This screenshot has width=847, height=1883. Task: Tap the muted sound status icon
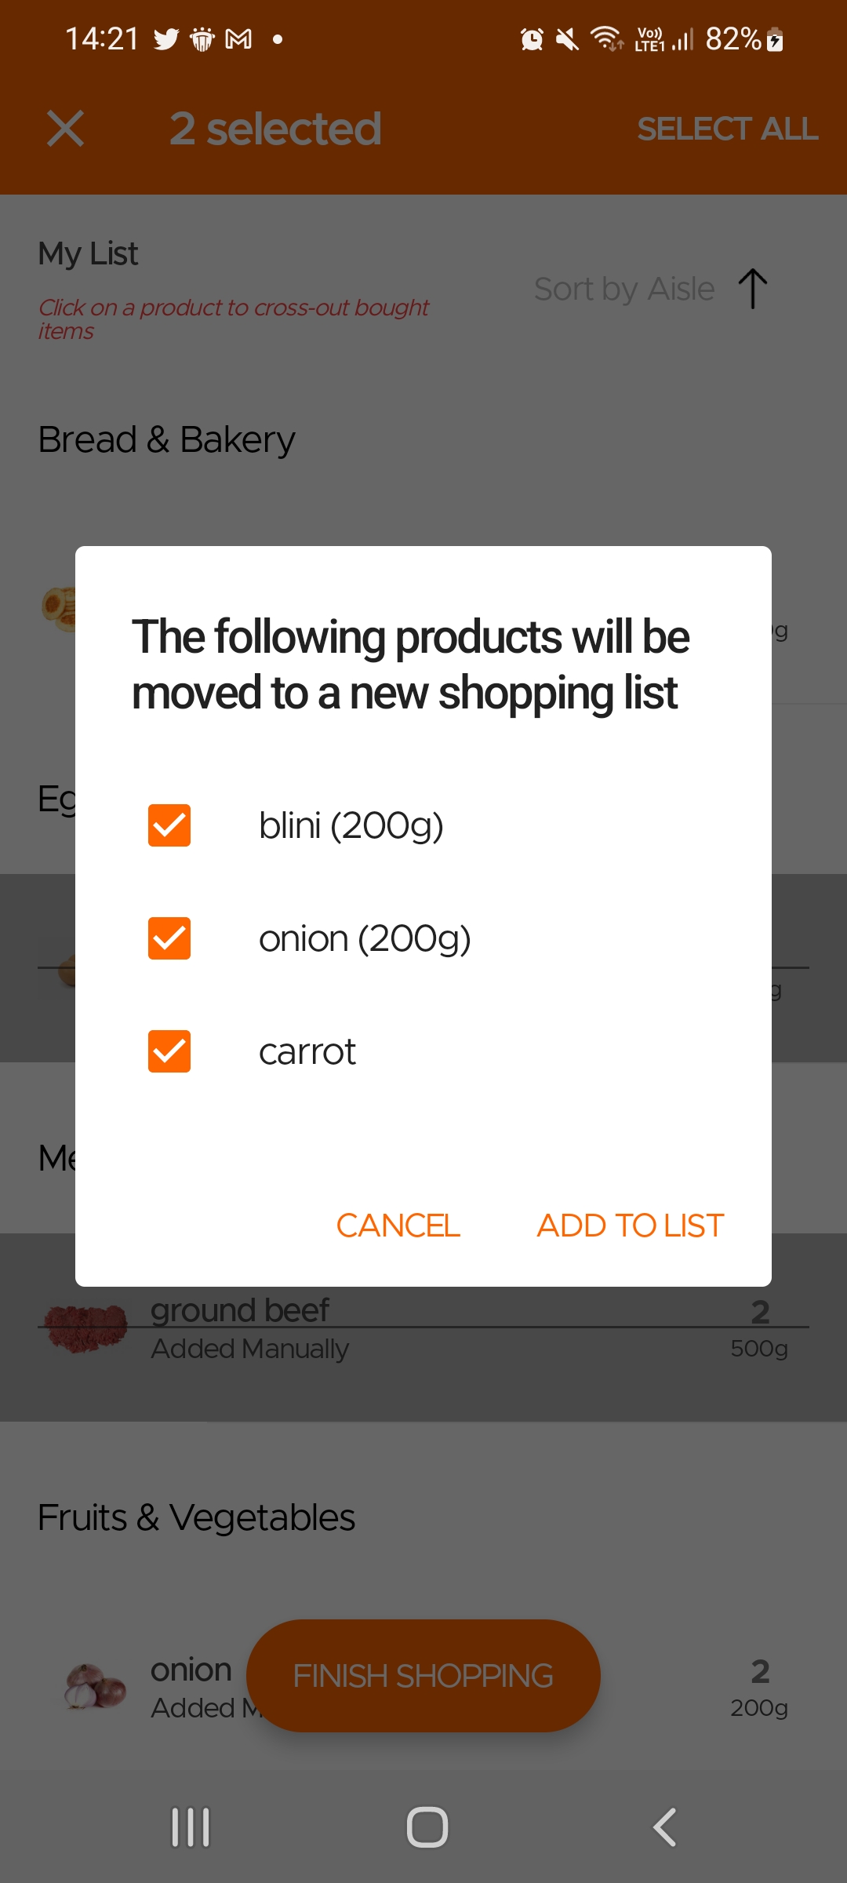coord(567,39)
